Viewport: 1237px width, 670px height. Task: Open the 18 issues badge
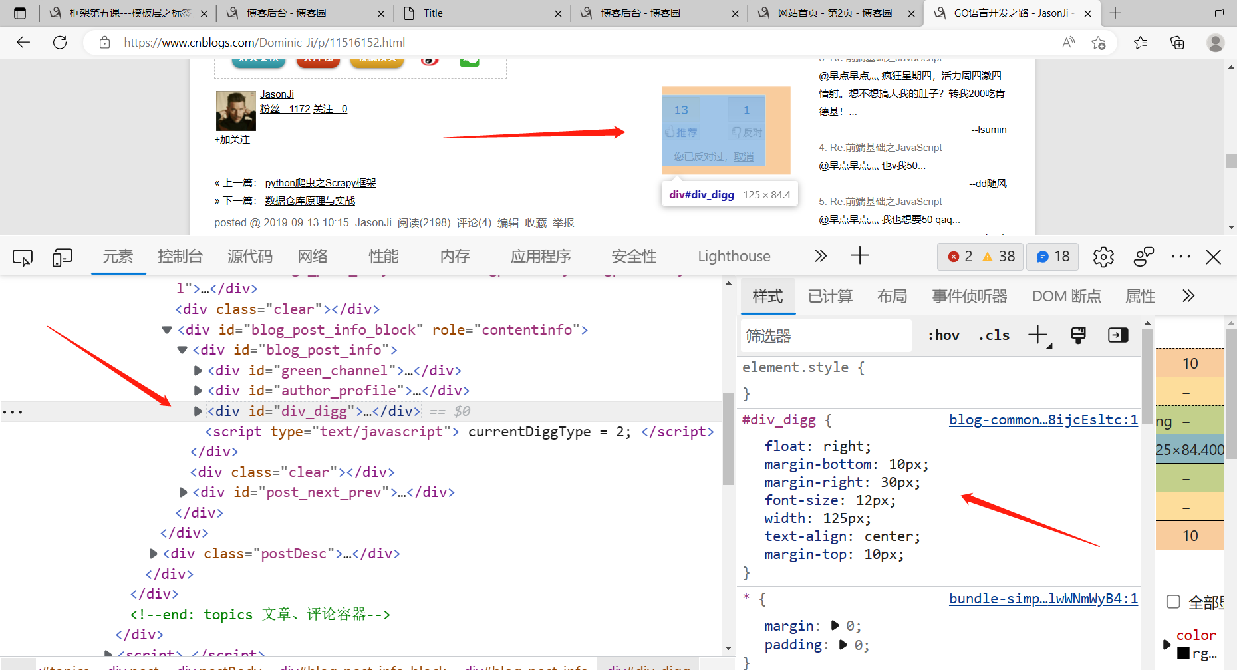[1053, 257]
